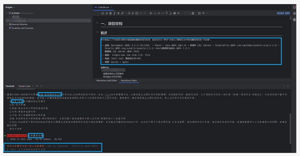
Task: Click the 一、项目架构 heading
Action: pyautogui.click(x=112, y=24)
